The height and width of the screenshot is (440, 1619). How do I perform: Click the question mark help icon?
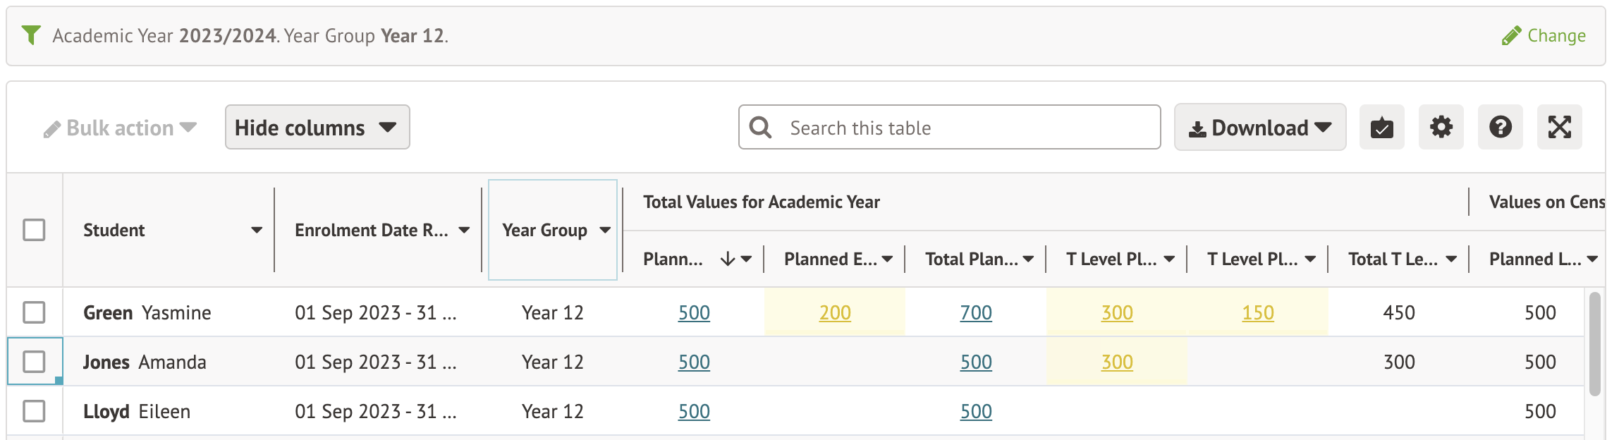coord(1500,128)
